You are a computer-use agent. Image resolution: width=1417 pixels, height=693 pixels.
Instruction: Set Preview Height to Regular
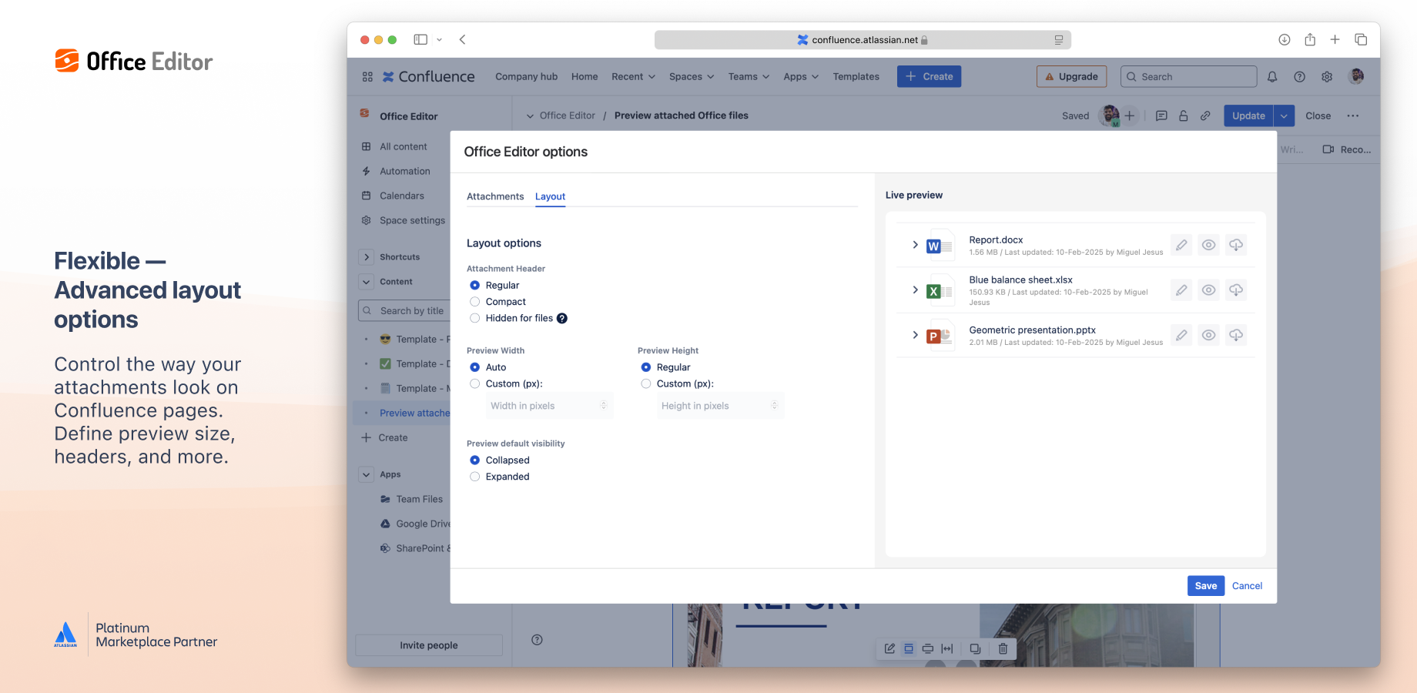(x=646, y=367)
